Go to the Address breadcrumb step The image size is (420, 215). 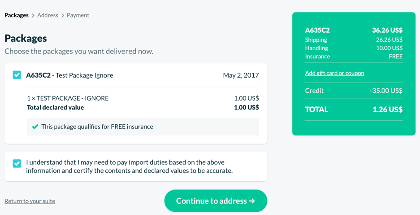[48, 15]
